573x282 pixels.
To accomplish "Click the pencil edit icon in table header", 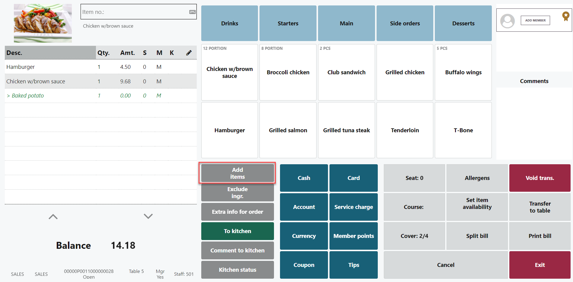I will (x=189, y=53).
